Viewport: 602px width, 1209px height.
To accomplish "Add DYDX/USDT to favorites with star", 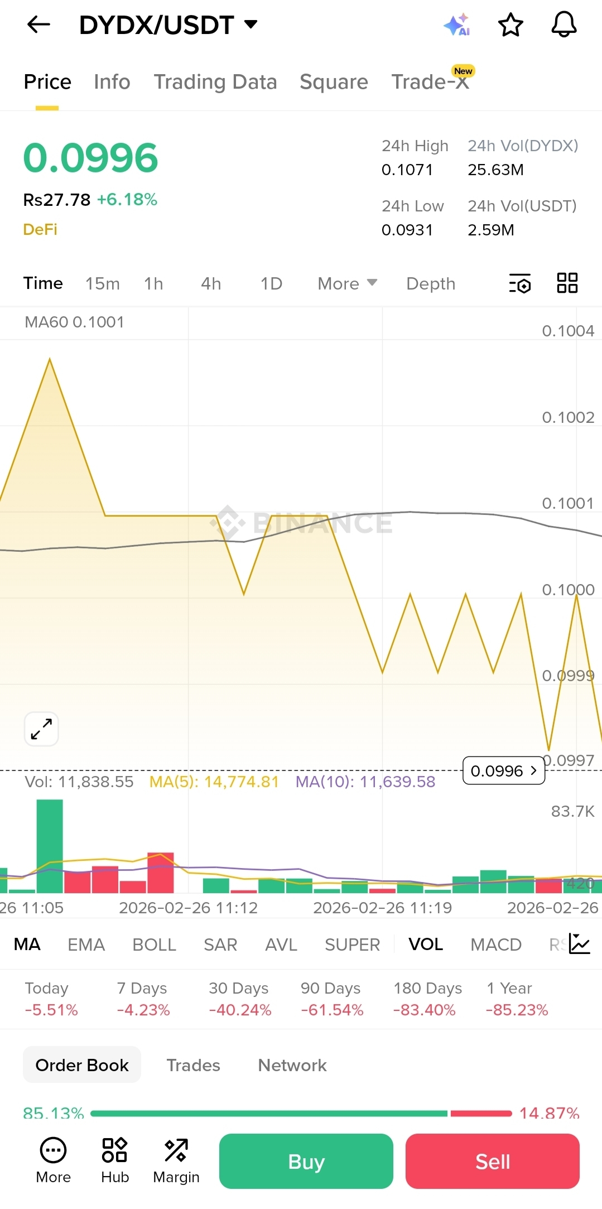I will point(511,25).
